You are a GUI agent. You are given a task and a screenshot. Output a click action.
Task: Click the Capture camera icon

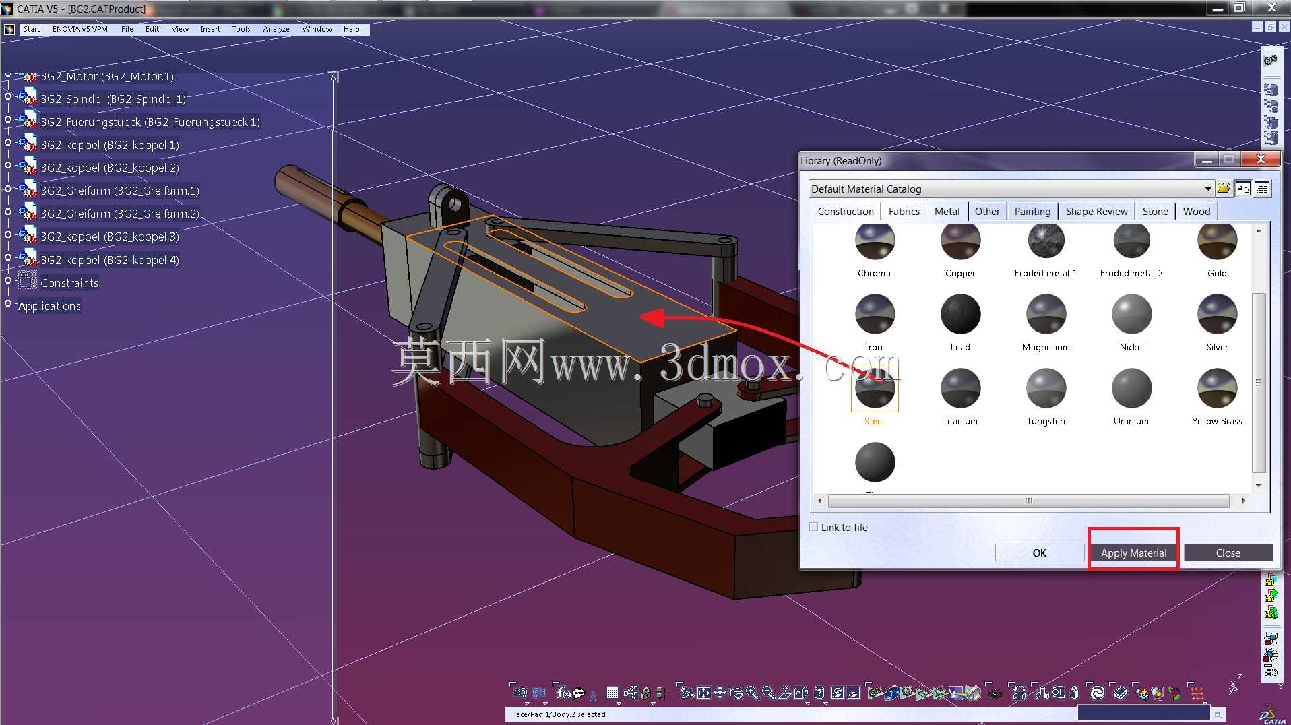(995, 693)
